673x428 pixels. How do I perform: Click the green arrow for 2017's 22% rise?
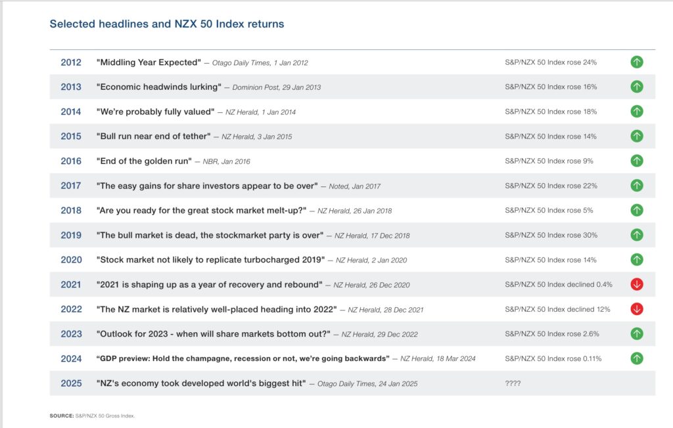click(x=636, y=185)
